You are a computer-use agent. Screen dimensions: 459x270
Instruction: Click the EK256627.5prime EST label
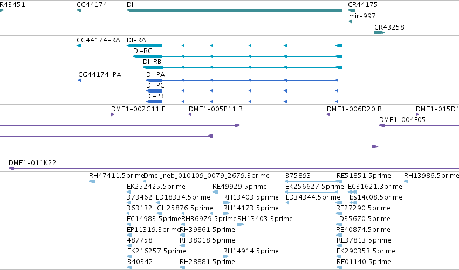tap(314, 187)
